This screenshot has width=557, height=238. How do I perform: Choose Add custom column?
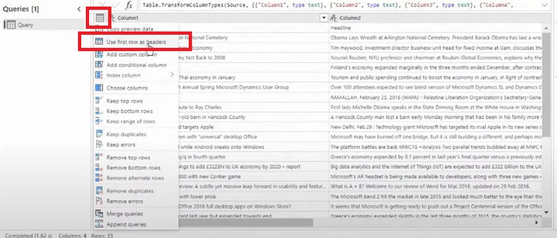coord(132,54)
